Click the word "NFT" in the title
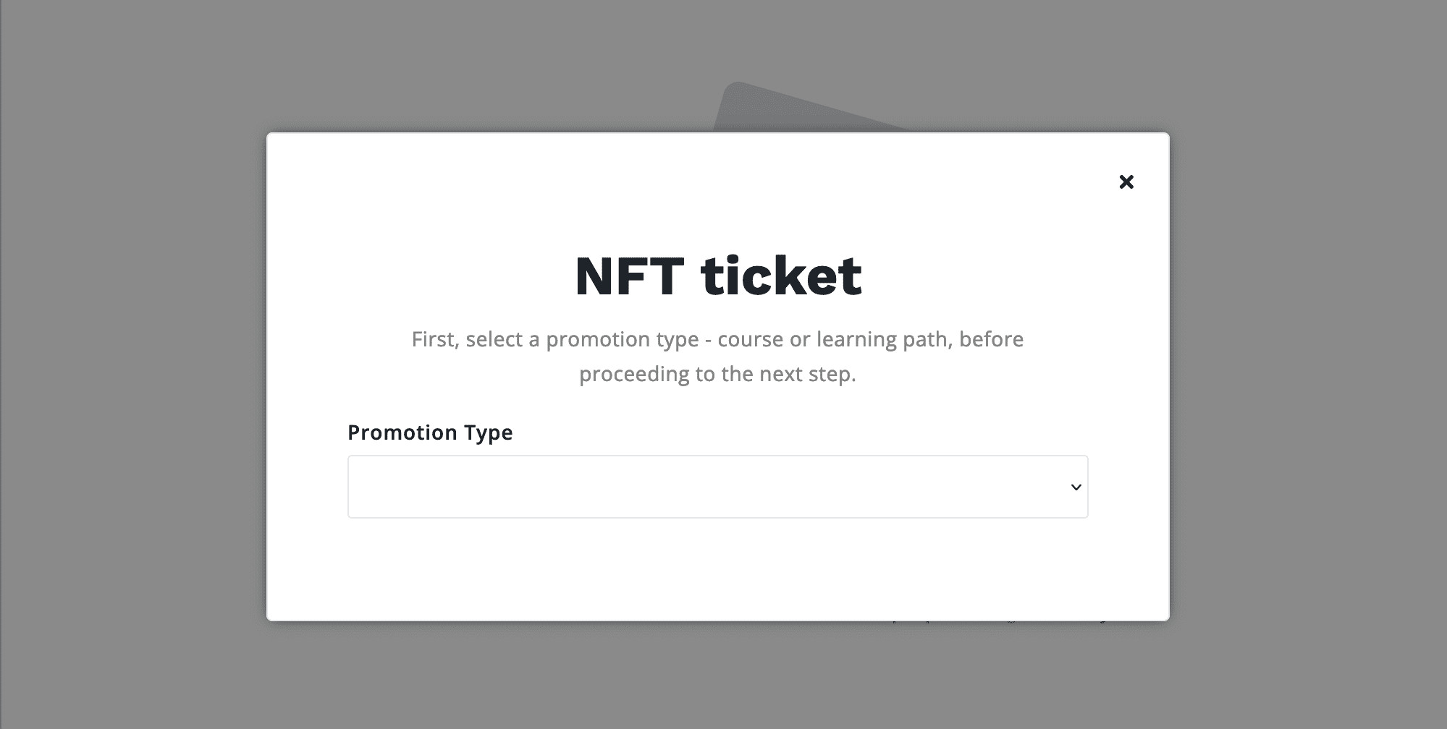Viewport: 1447px width, 729px height. [629, 276]
